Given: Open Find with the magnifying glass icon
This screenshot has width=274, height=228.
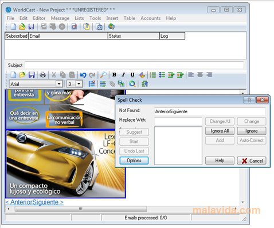Looking at the screenshot, I should 103,75.
